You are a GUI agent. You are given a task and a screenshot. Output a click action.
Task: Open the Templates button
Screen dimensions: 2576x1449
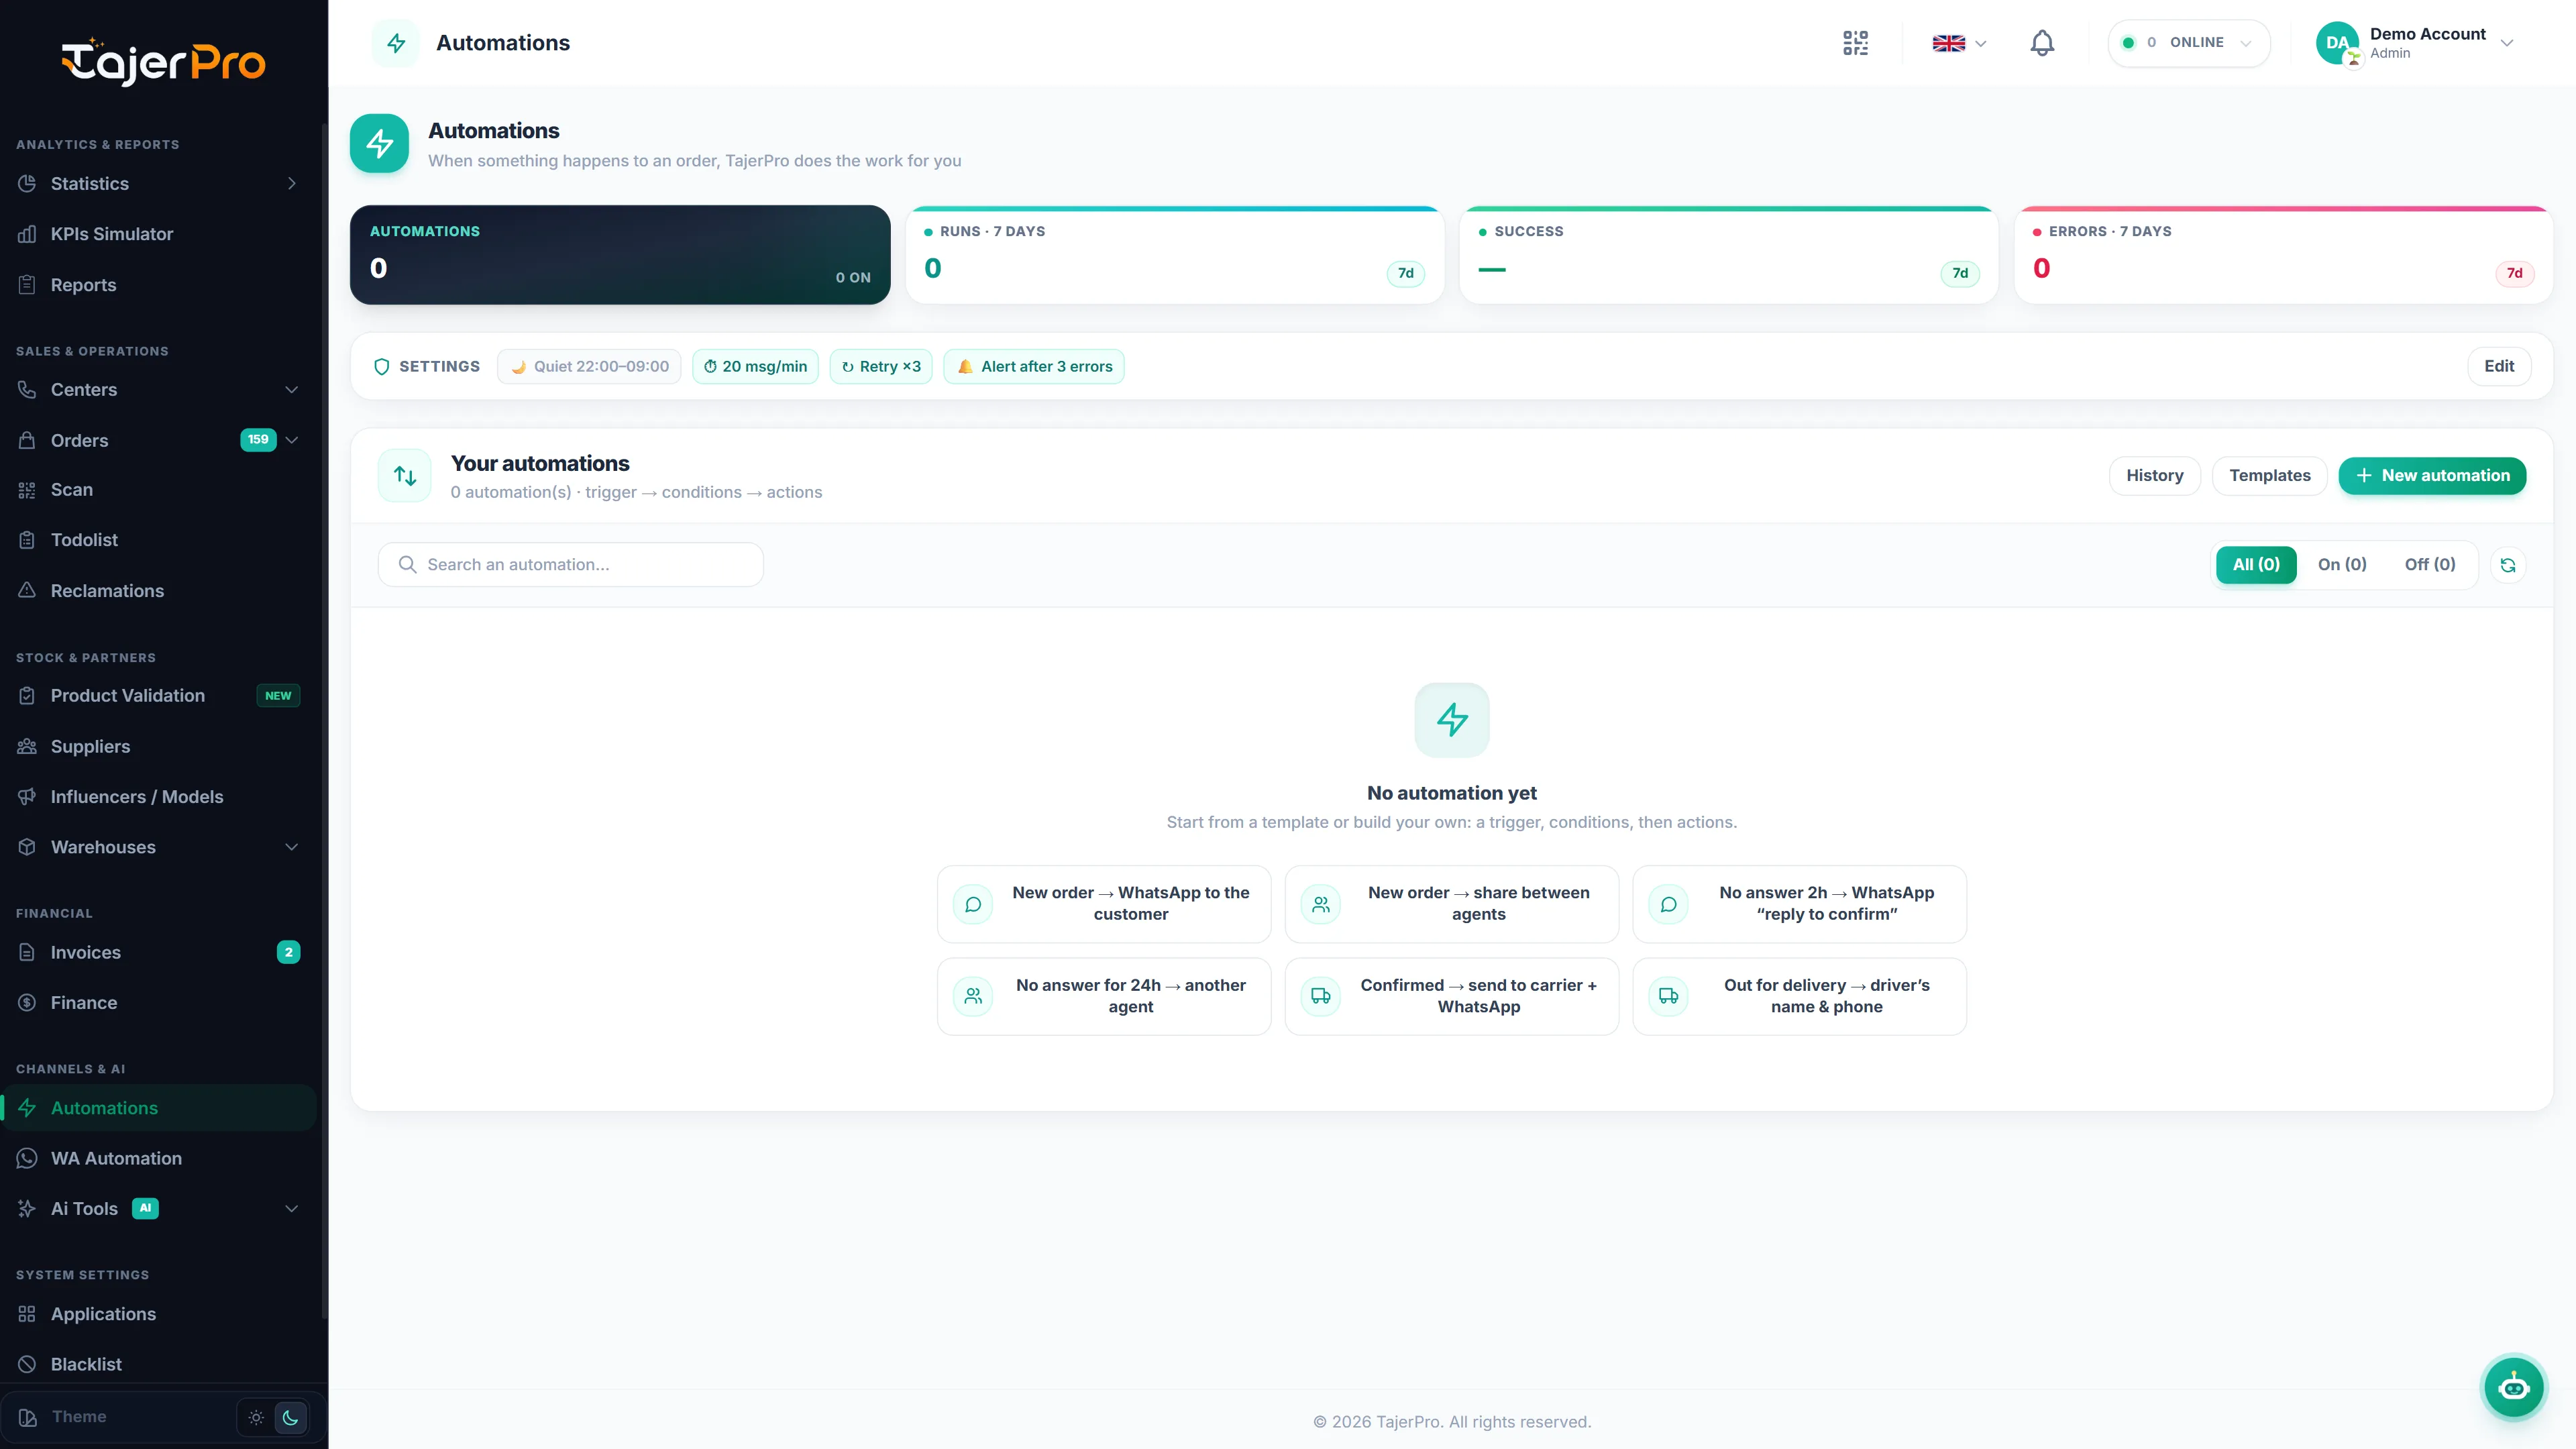(2270, 476)
